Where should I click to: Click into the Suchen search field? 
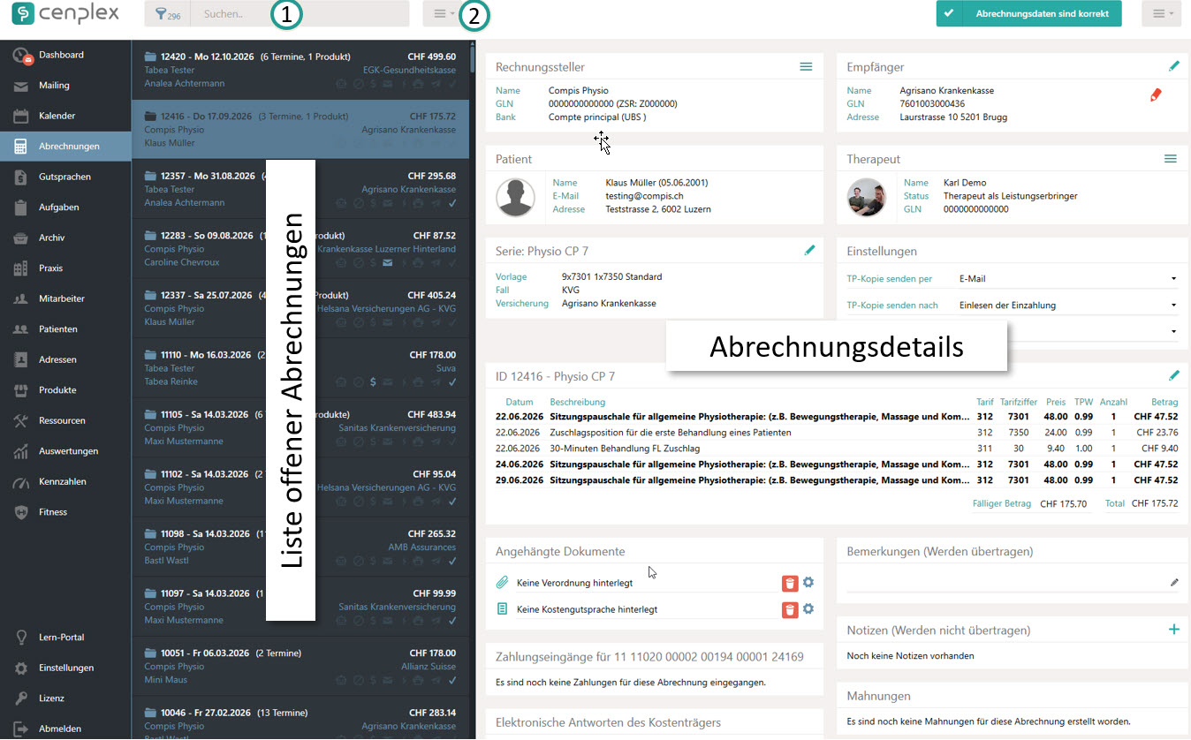(x=300, y=14)
